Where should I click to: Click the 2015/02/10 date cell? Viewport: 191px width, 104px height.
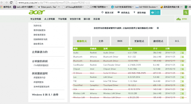(x=170, y=69)
